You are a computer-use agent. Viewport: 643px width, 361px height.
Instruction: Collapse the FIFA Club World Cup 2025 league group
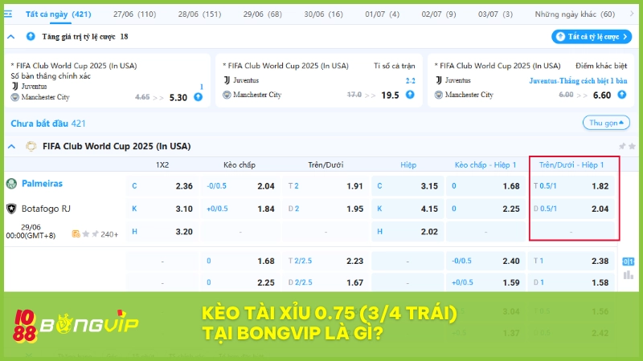(x=10, y=146)
